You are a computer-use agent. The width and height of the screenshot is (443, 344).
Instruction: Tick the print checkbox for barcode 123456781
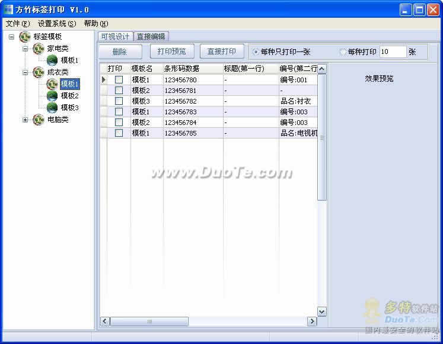pos(119,91)
